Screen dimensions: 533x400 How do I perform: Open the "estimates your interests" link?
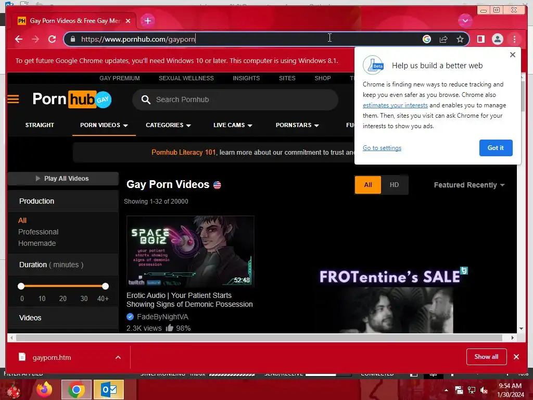(395, 105)
